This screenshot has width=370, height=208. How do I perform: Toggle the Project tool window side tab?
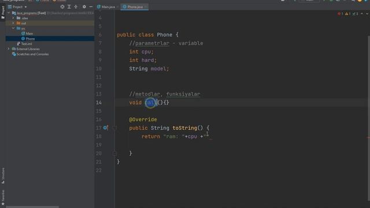tap(3, 13)
